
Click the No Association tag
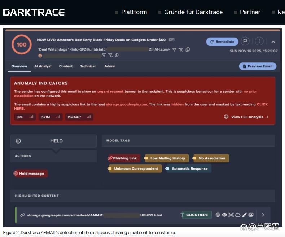click(x=210, y=158)
